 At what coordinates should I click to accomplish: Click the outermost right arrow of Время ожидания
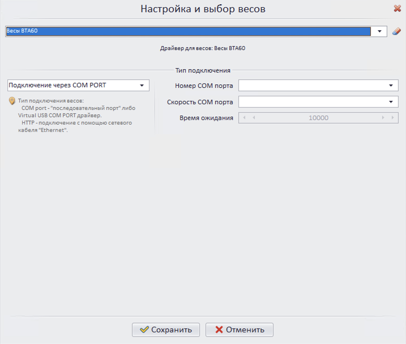(x=393, y=118)
